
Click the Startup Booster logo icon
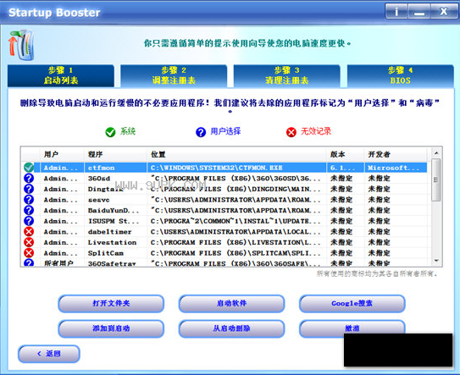pos(21,45)
